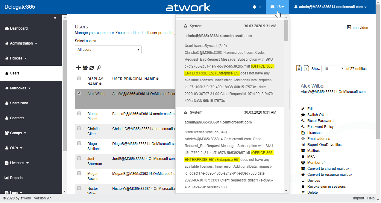Open user search magnifier icon
This screenshot has height=203, width=381.
99,68
